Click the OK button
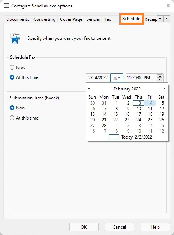Viewport: 174px width, 235px height. pos(84,227)
